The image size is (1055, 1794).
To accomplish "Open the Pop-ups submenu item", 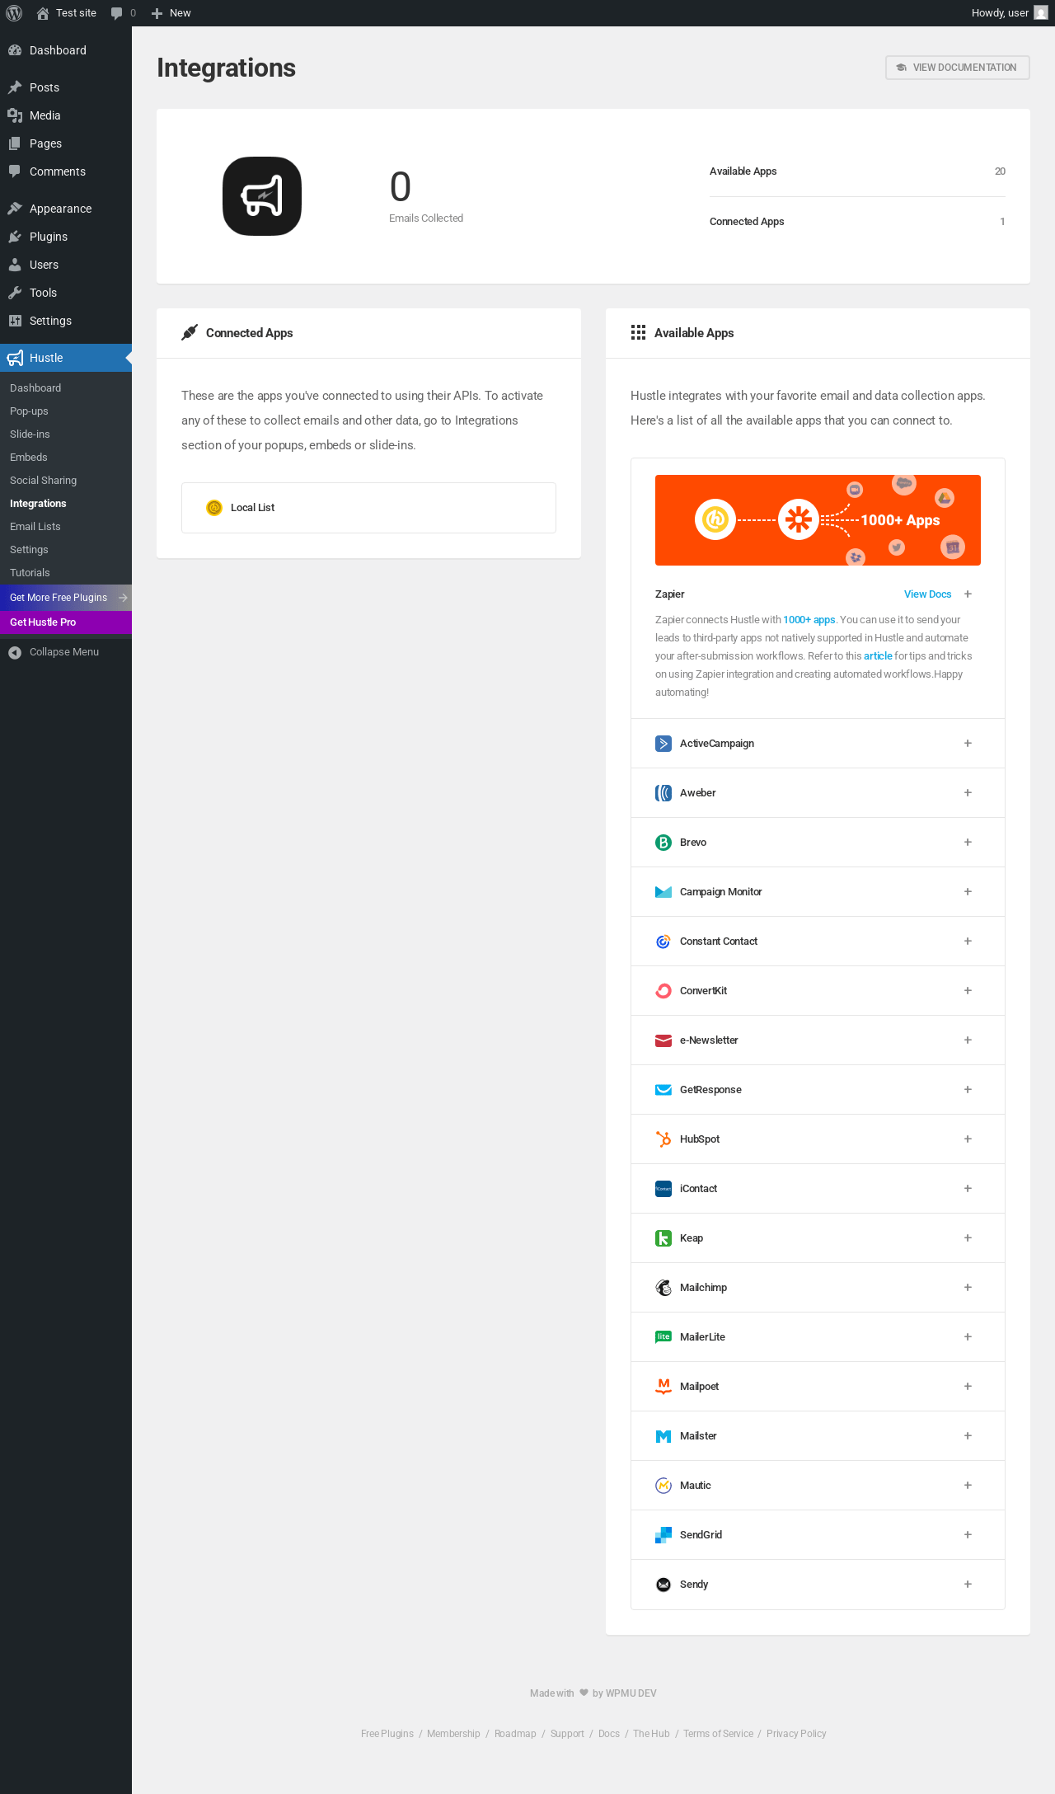I will (29, 411).
